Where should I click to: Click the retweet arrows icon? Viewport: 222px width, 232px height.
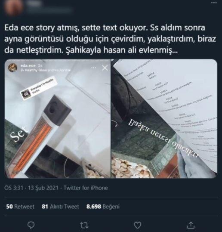84,225
